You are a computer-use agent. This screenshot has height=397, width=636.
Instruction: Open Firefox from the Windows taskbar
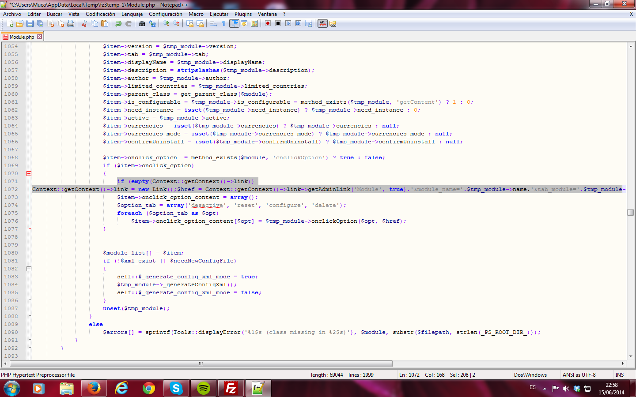click(x=94, y=388)
